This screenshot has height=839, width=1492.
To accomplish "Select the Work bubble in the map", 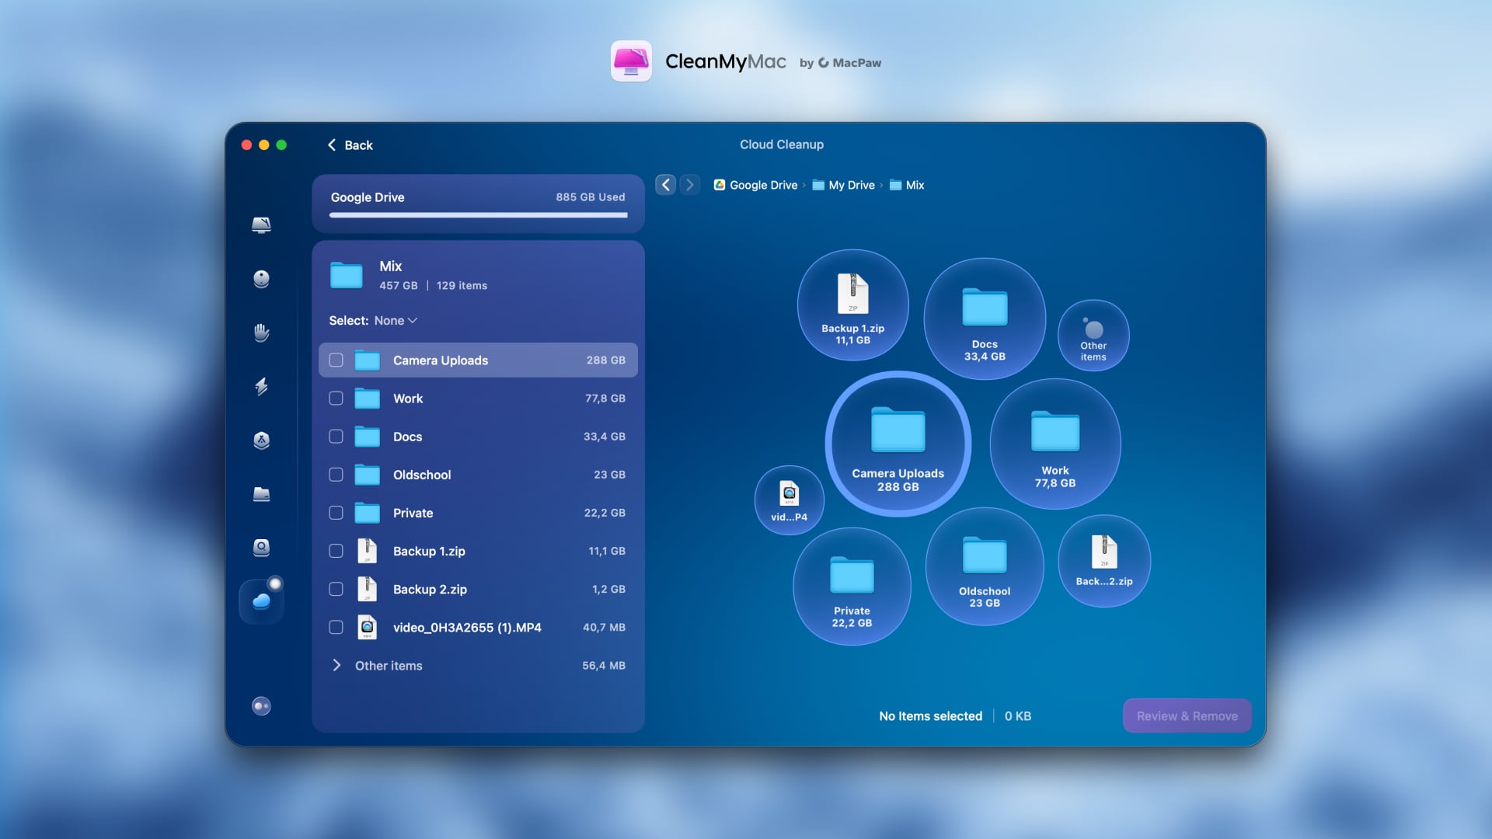I will [1055, 444].
